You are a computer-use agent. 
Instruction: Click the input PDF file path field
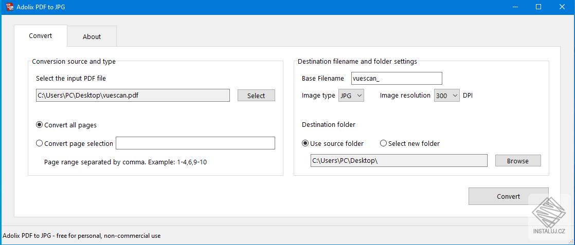tap(133, 95)
